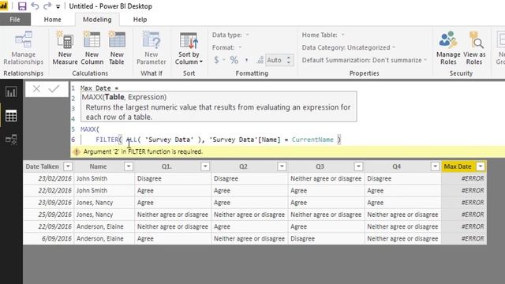Click Anderson, Elaine in 22/09/2016 row

point(104,226)
